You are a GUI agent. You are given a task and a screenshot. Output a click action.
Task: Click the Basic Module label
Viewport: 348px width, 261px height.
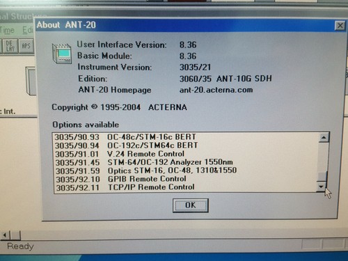tap(104, 56)
